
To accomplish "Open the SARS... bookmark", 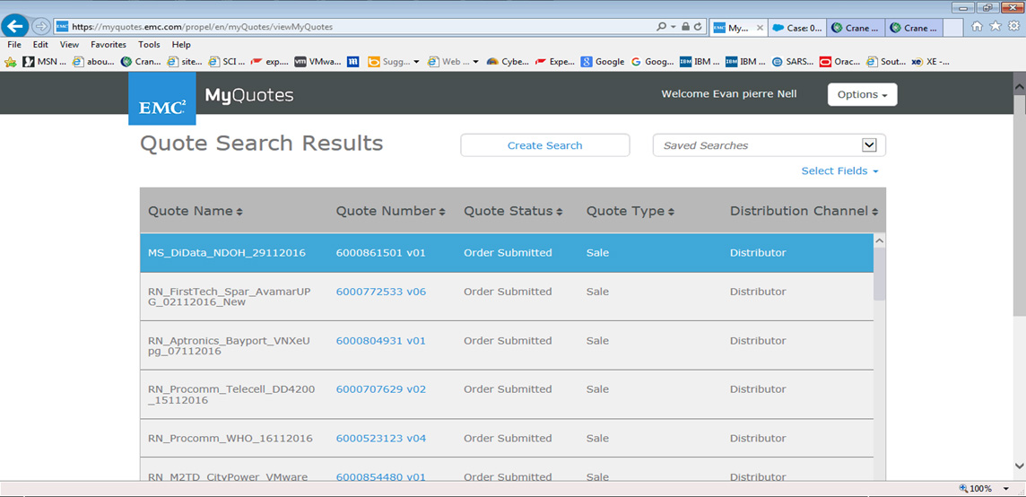I will 793,62.
